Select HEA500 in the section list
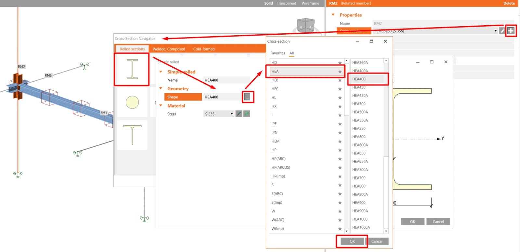The width and height of the screenshot is (520, 252). (x=359, y=104)
